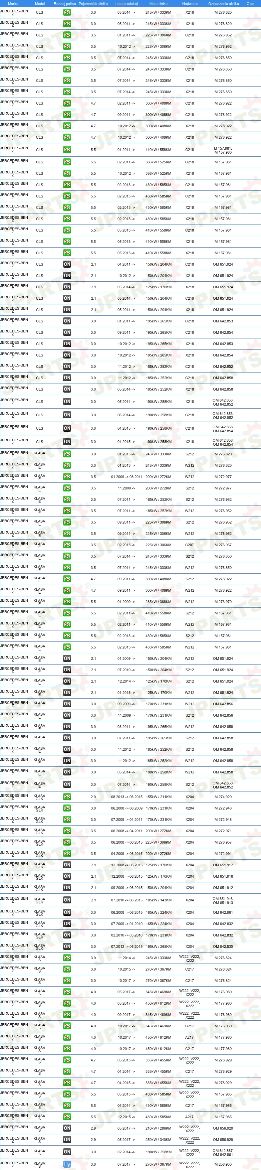Click the Lata produkcji column header

(x=126, y=4)
